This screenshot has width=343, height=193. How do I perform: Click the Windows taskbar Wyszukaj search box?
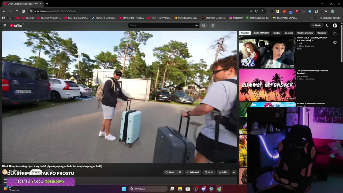(x=148, y=189)
